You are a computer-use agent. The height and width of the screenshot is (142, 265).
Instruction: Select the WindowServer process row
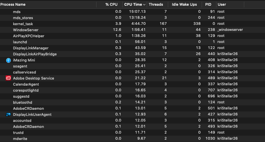click(133, 30)
